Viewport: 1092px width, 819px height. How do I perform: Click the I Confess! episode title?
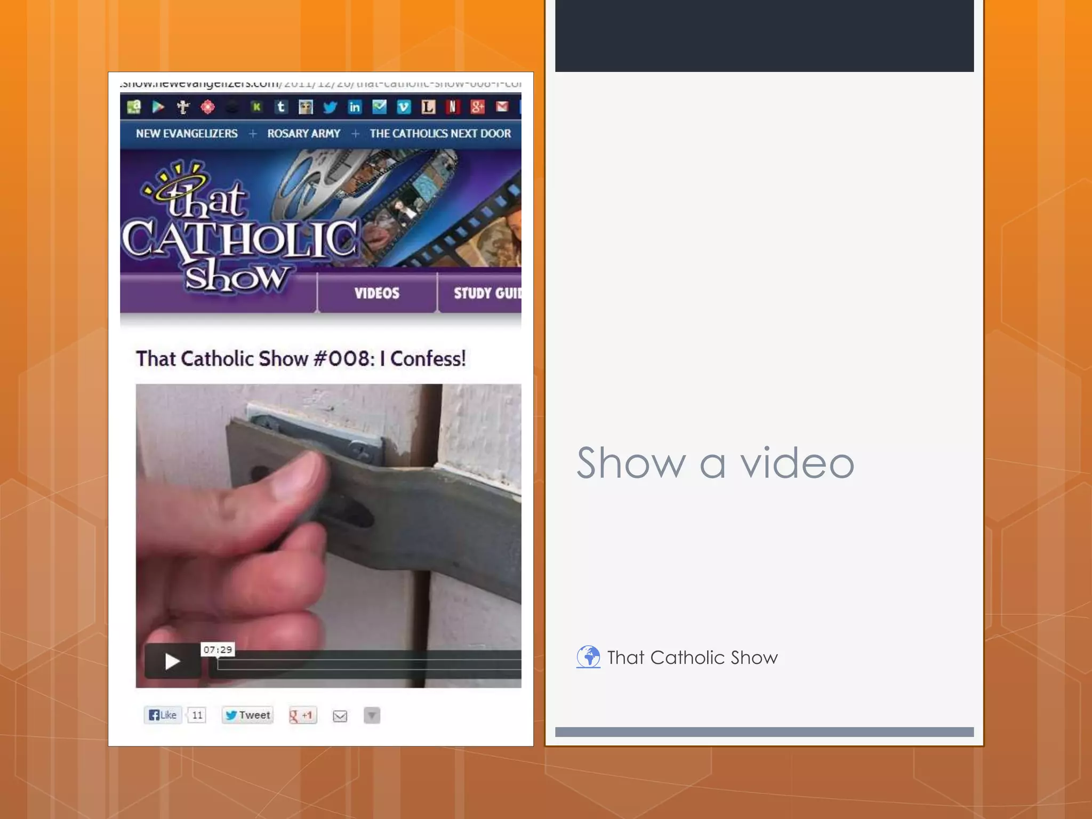coord(301,359)
